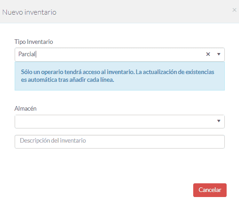
Task: Close the Nuevo inventario dialog
Action: [234, 10]
